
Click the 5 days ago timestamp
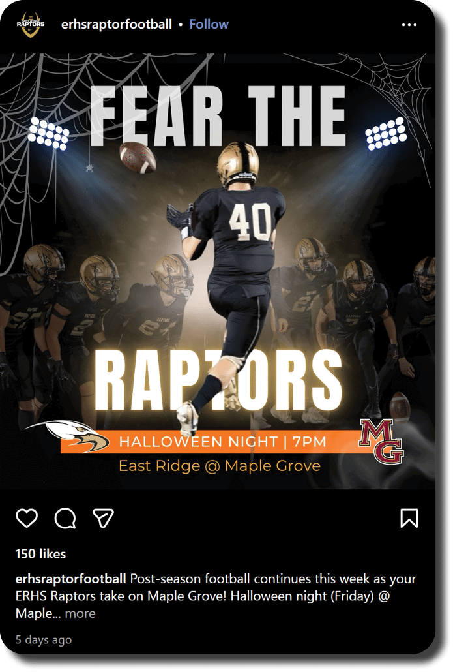[44, 640]
